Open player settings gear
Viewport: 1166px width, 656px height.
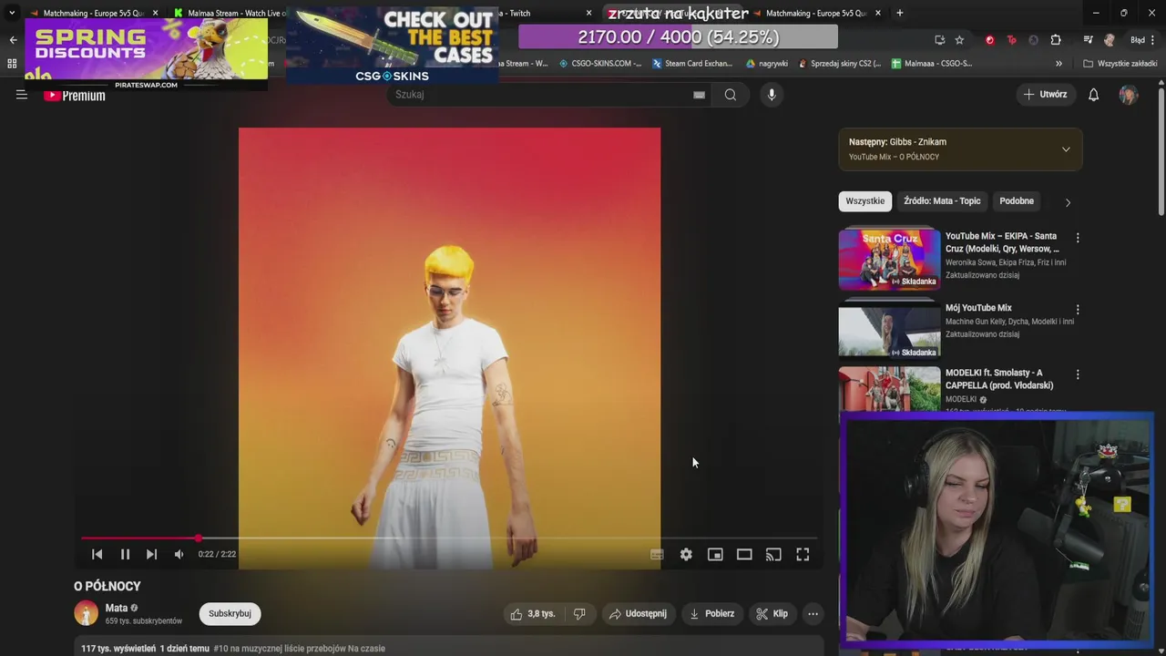[x=686, y=554]
